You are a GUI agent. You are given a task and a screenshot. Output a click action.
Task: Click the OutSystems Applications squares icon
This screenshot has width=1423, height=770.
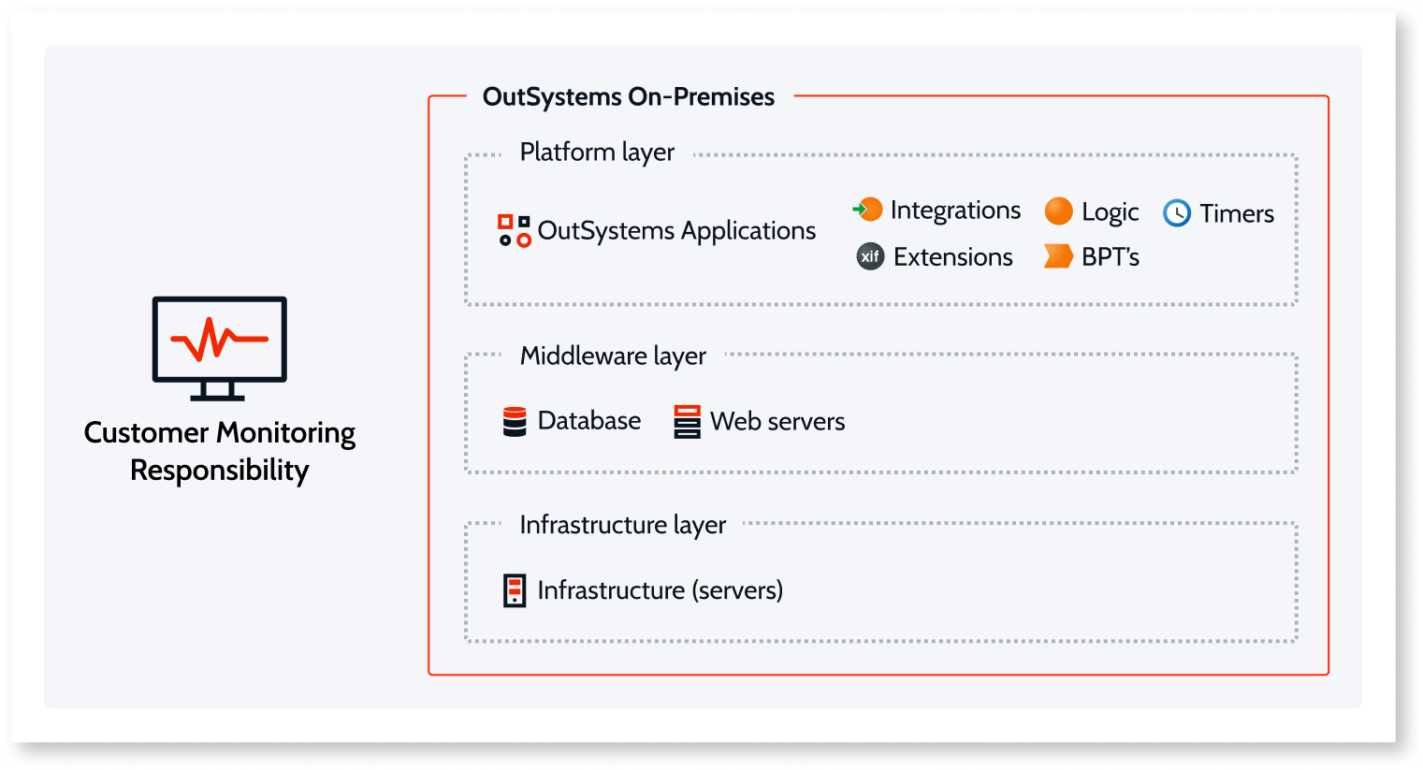(x=514, y=230)
